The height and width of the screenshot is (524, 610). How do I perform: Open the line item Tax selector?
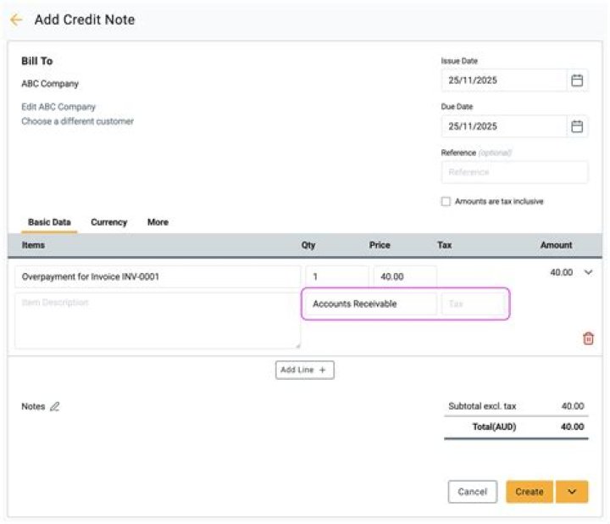point(472,304)
